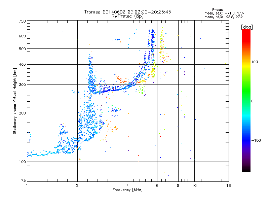Click the 'Phases' heading at the top right
Screen dimensions: 269x202
218,10
